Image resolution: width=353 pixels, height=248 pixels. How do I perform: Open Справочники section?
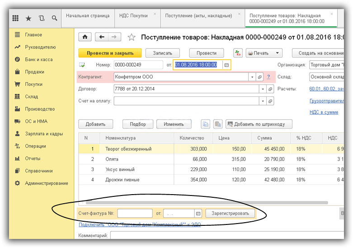(39, 171)
